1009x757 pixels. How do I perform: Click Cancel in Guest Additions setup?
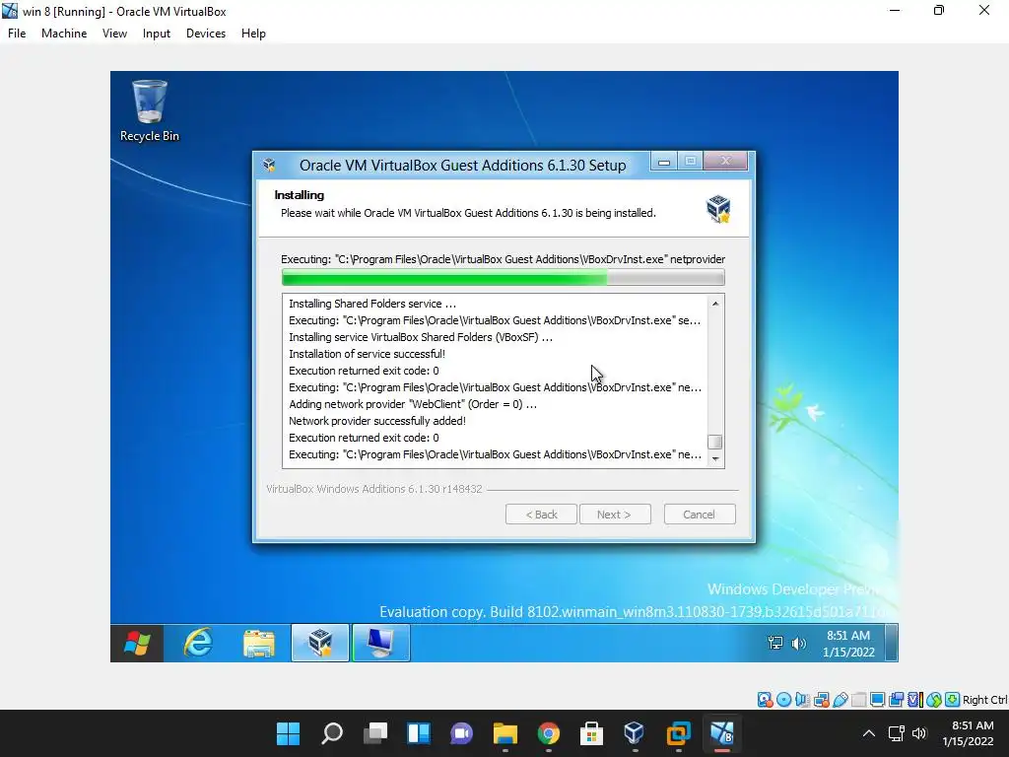[700, 515]
